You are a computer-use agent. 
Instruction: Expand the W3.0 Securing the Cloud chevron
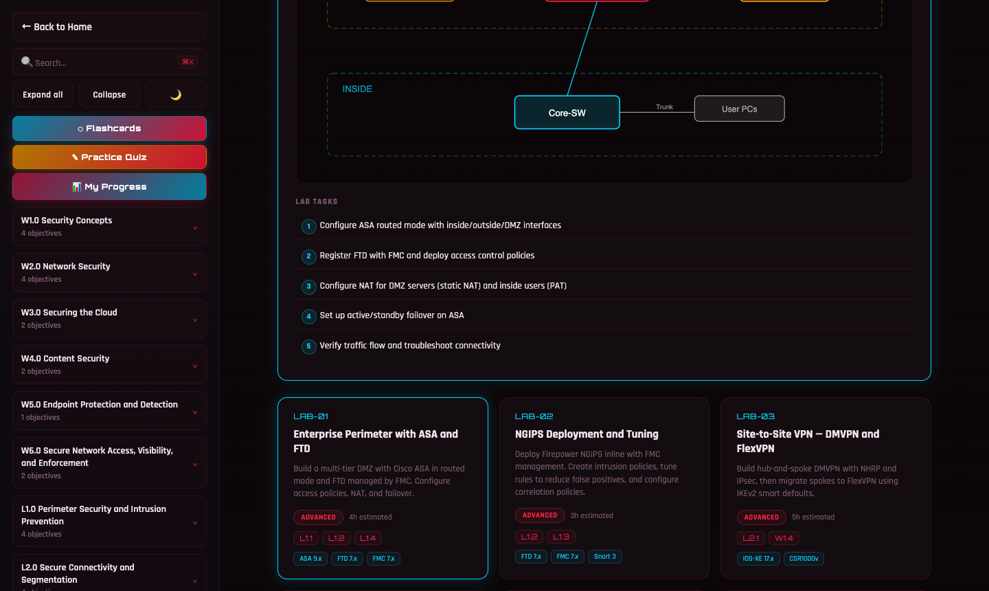click(x=195, y=320)
